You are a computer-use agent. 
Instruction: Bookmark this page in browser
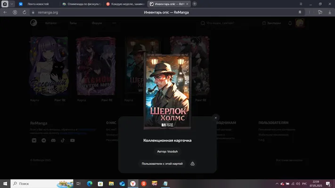[x=300, y=12]
